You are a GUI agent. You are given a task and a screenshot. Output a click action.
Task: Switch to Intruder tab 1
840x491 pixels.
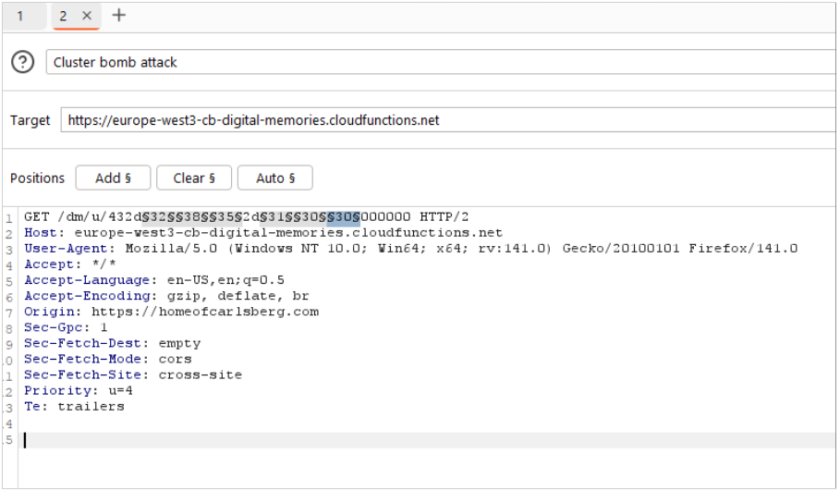coord(20,16)
